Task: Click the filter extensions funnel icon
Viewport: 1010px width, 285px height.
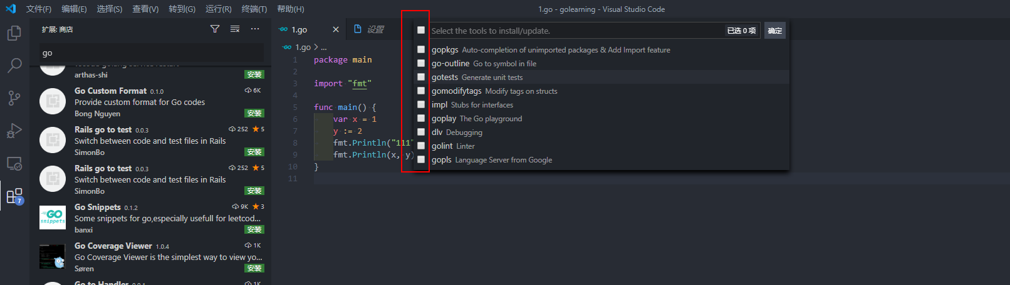Action: pos(215,29)
